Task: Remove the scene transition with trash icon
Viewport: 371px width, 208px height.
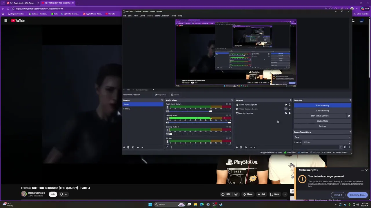Action: 345,147
